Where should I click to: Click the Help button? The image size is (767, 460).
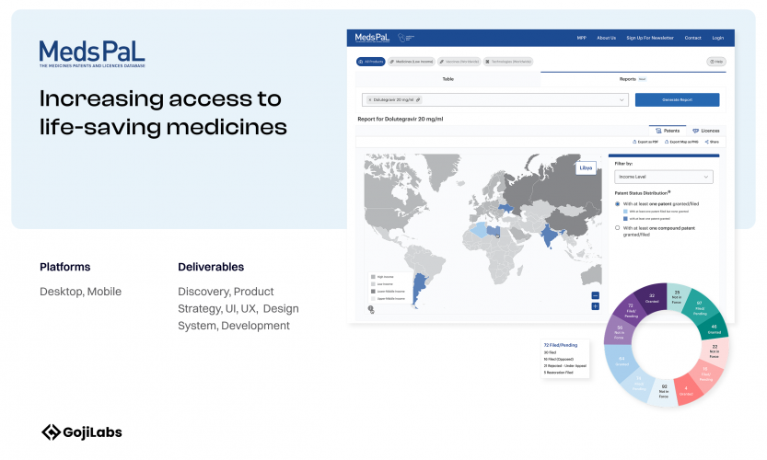[x=716, y=62]
